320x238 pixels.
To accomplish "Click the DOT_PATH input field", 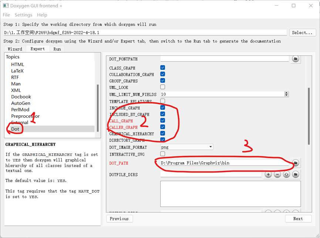I will [225, 163].
